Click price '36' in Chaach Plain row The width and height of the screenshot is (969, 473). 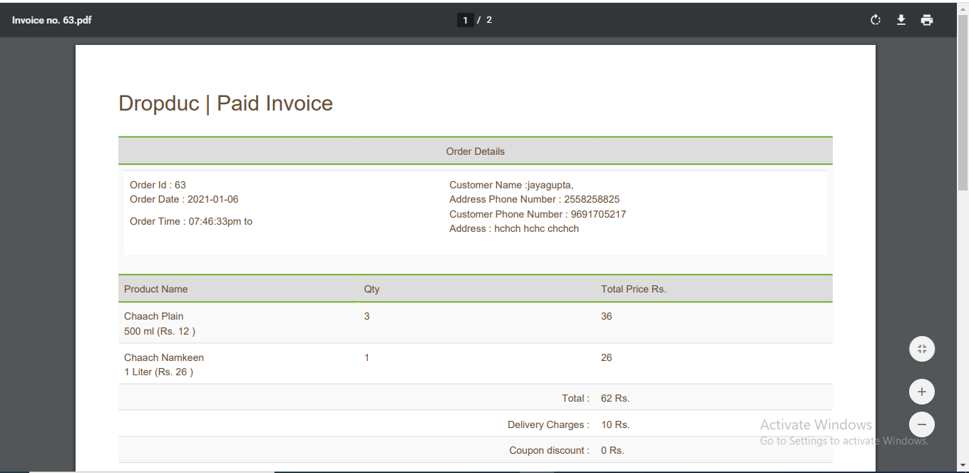(606, 316)
